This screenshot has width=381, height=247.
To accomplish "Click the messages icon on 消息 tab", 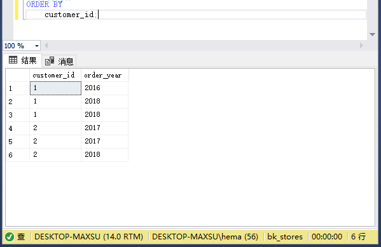I will 50,61.
